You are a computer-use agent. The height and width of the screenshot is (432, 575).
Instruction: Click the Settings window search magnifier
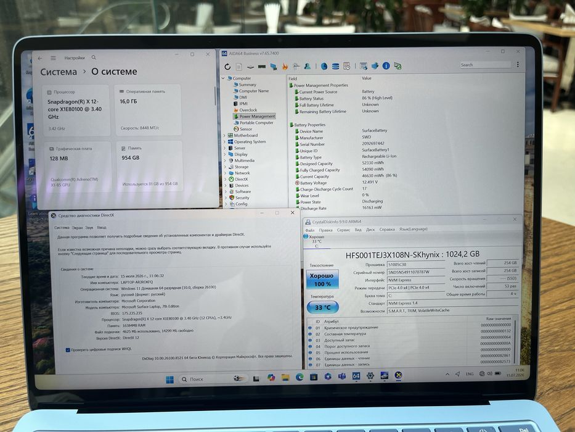94,57
